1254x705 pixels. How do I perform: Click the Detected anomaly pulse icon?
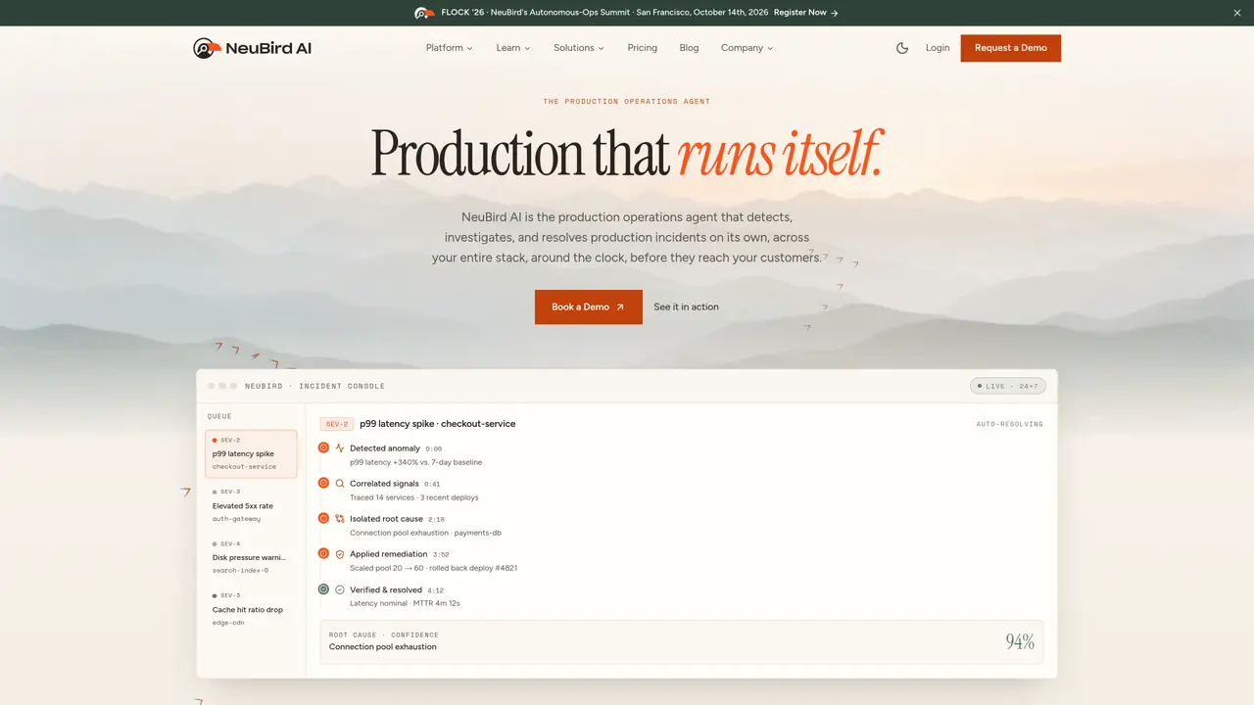[340, 448]
